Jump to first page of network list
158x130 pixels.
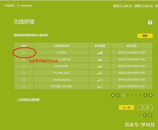pos(113,95)
